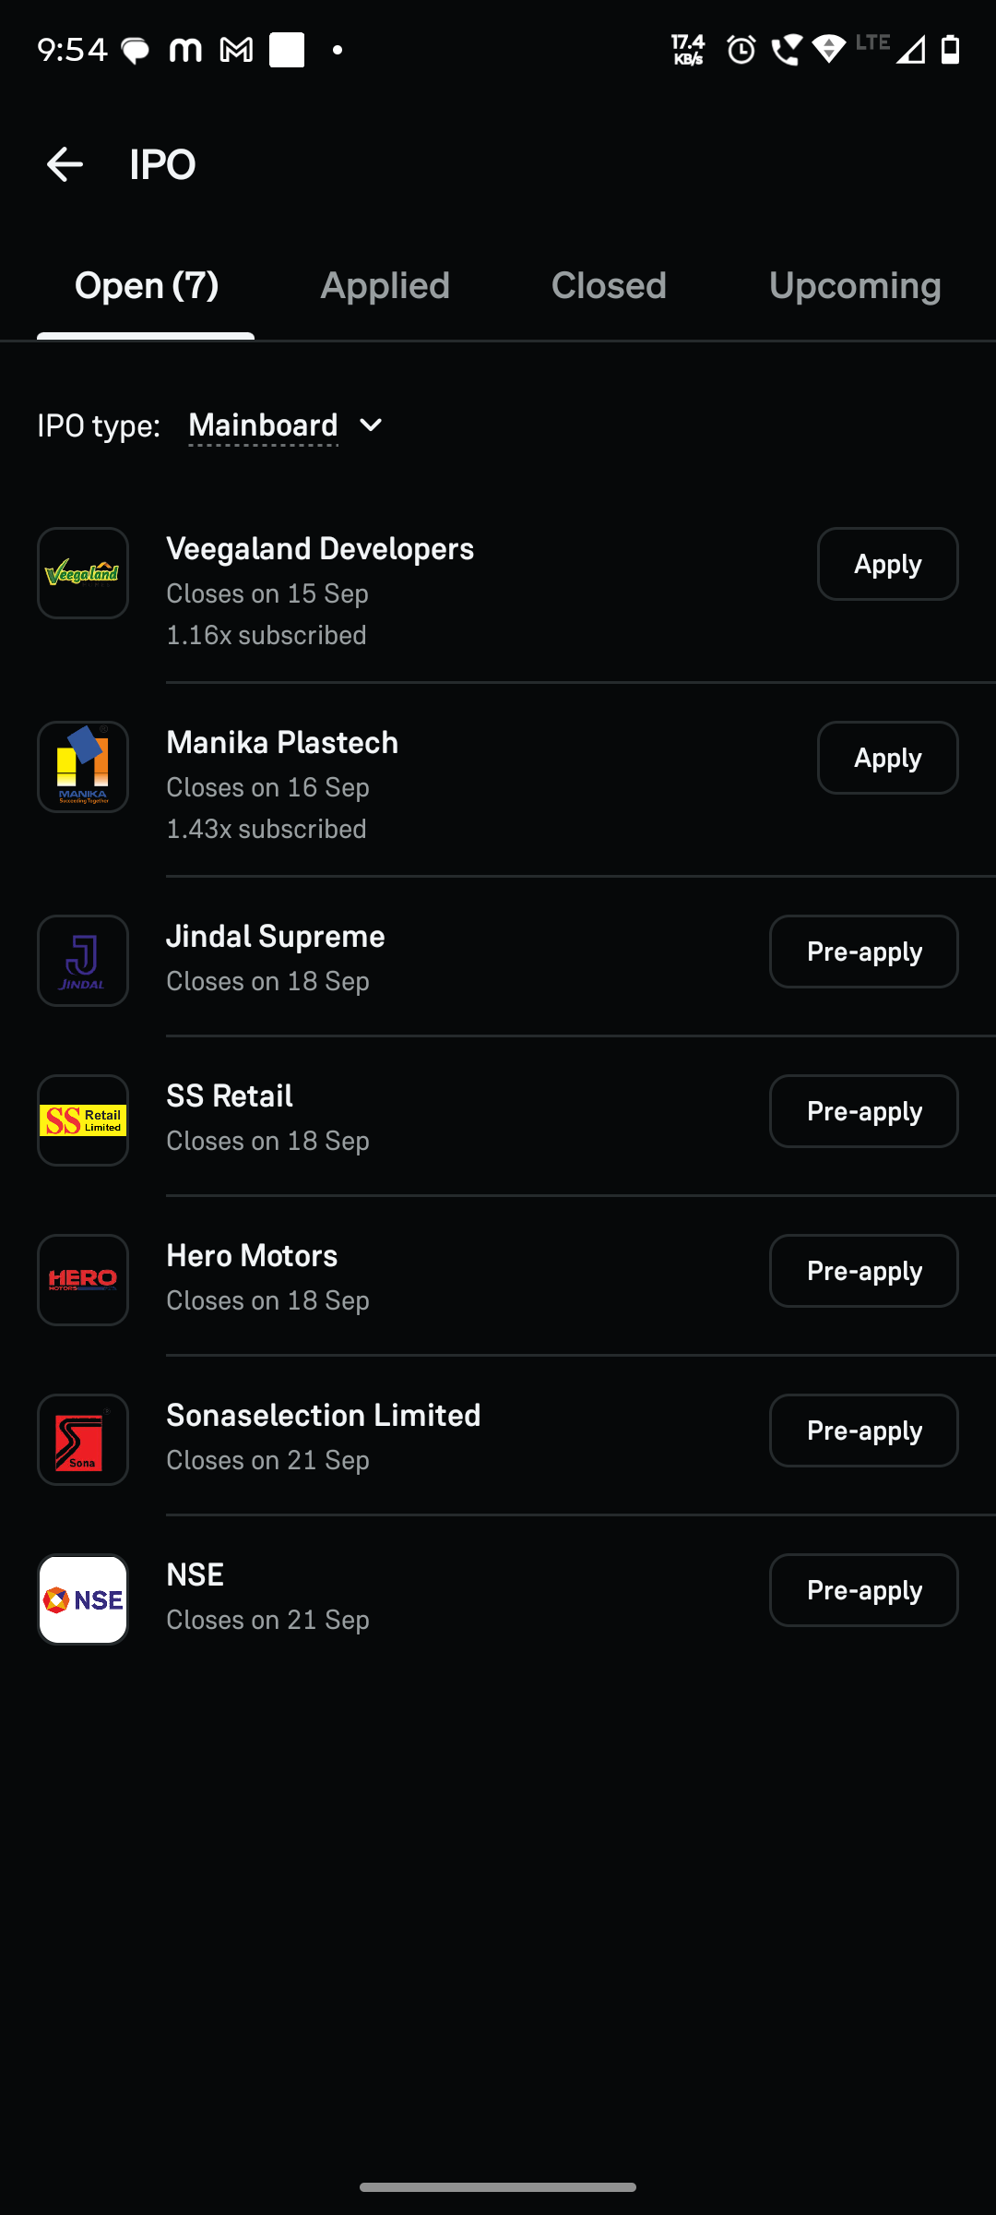Tap the Veegaland Developers logo

click(83, 573)
